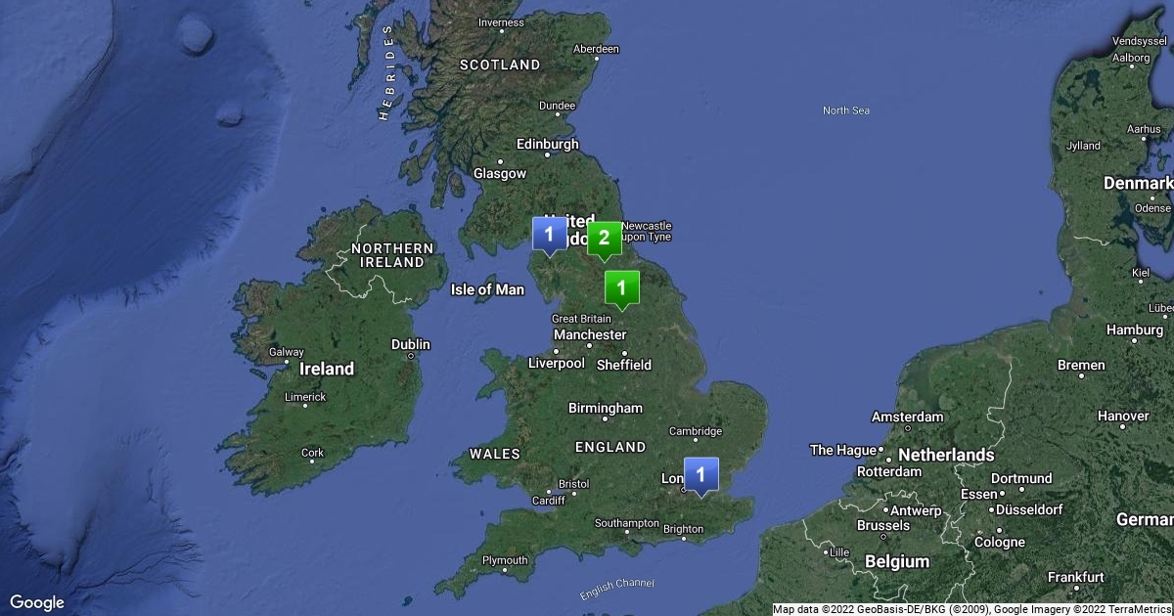Click the Glasgow city label

click(x=500, y=173)
